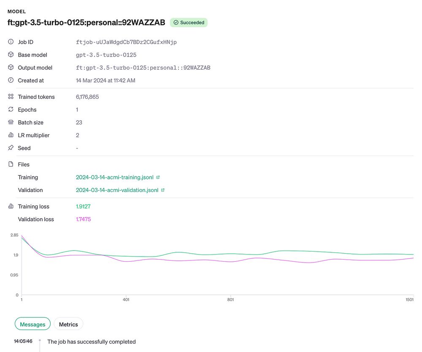This screenshot has width=422, height=352.
Task: Click the Training loss chart icon
Action: point(11,206)
